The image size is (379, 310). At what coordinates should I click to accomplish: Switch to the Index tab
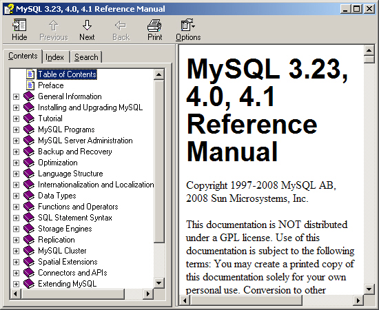click(54, 57)
